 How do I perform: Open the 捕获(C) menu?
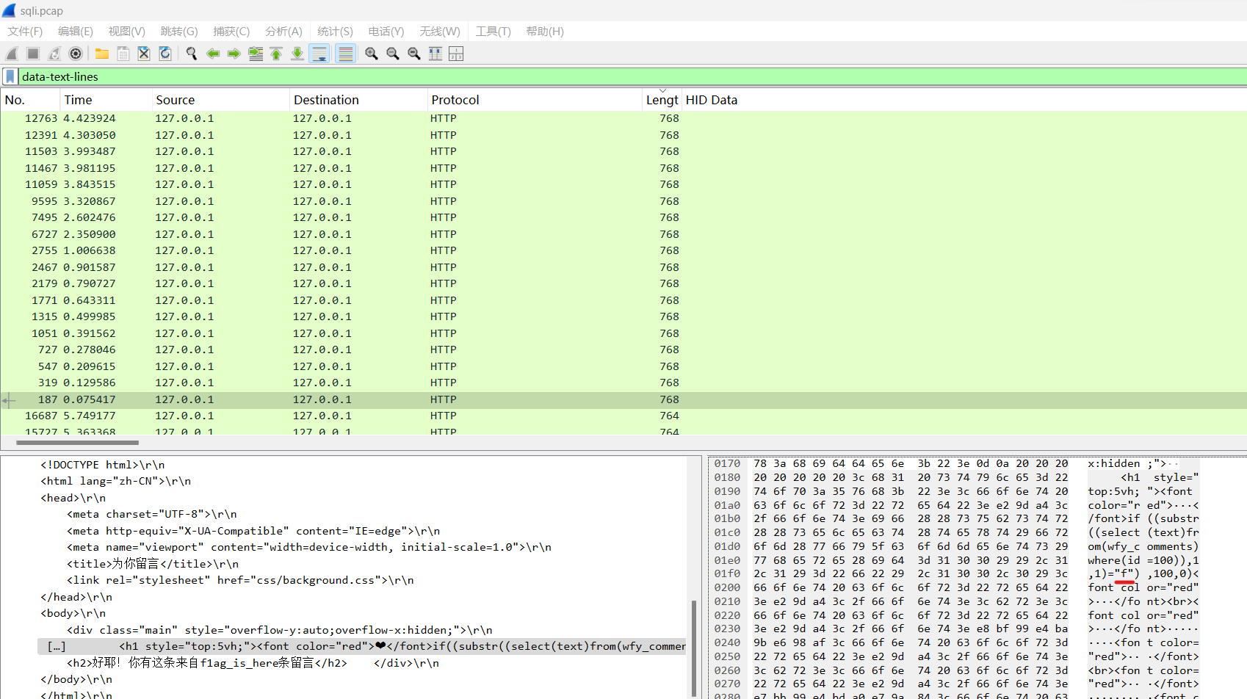click(x=231, y=32)
